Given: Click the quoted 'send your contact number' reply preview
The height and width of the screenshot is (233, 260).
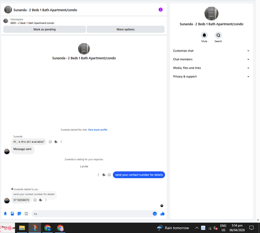Looking at the screenshot, I should pos(34,194).
